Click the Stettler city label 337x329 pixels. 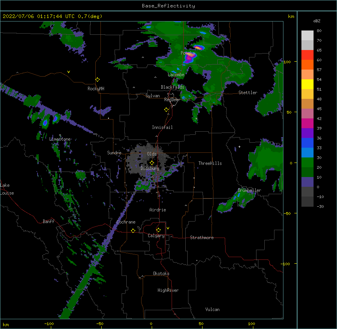coord(248,93)
